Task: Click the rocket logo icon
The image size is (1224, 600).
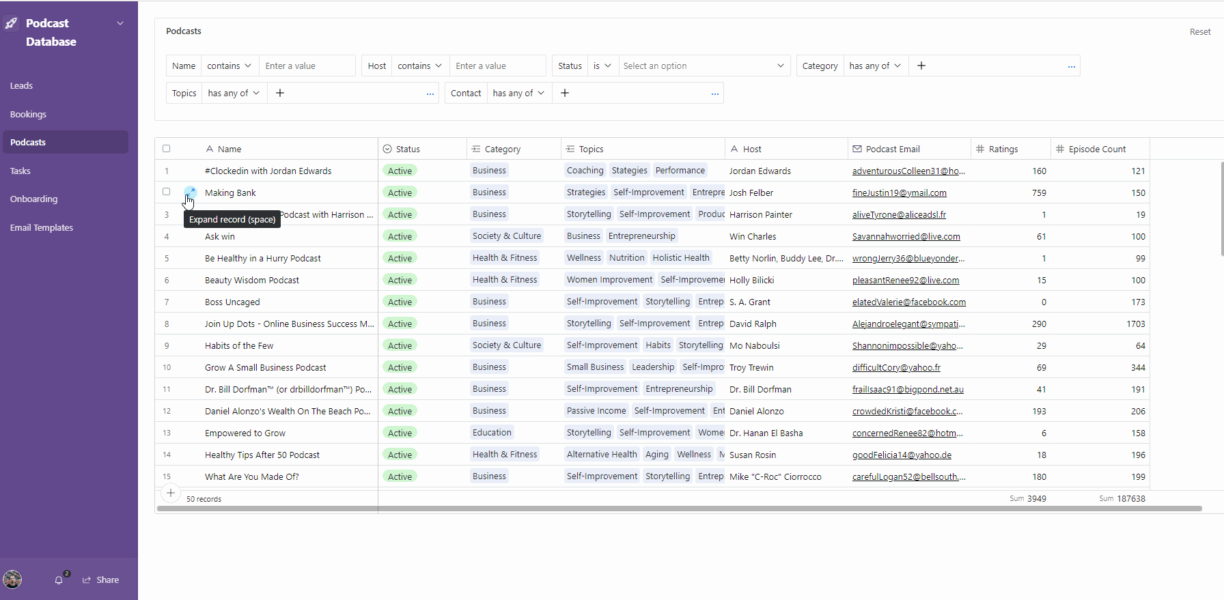Action: coord(12,24)
